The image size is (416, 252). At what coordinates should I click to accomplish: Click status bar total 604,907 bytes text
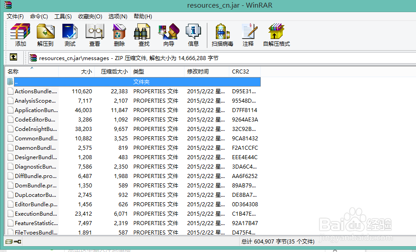point(278,241)
